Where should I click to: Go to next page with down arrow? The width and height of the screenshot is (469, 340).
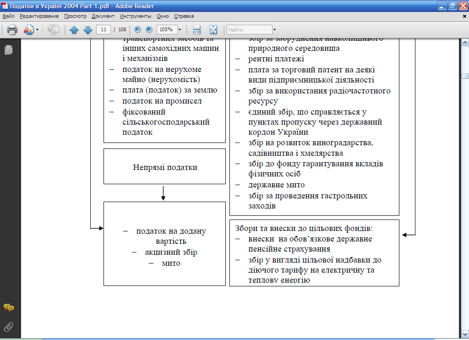(87, 30)
